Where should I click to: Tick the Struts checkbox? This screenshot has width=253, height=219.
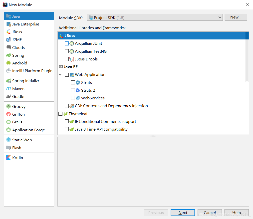click(73, 82)
